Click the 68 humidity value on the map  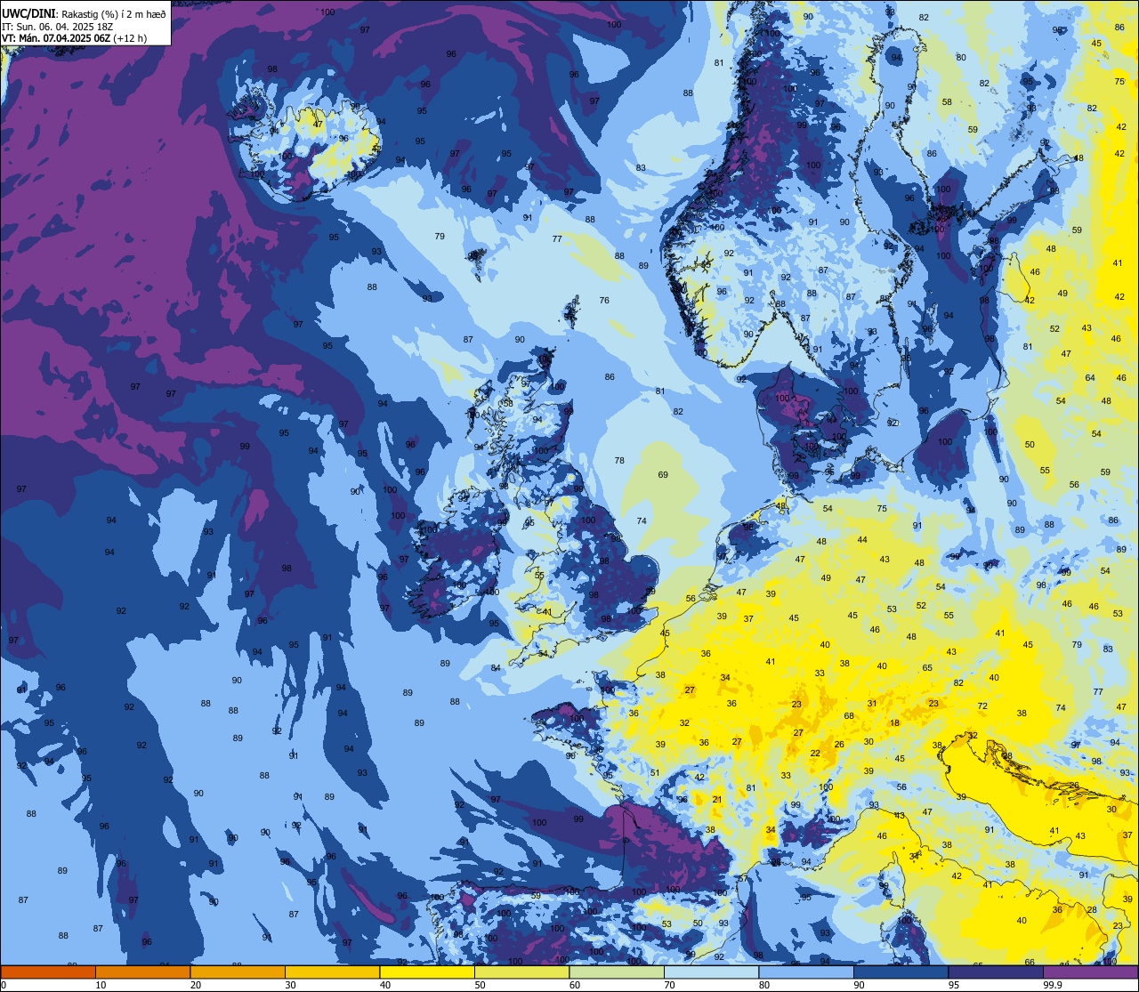pos(849,715)
